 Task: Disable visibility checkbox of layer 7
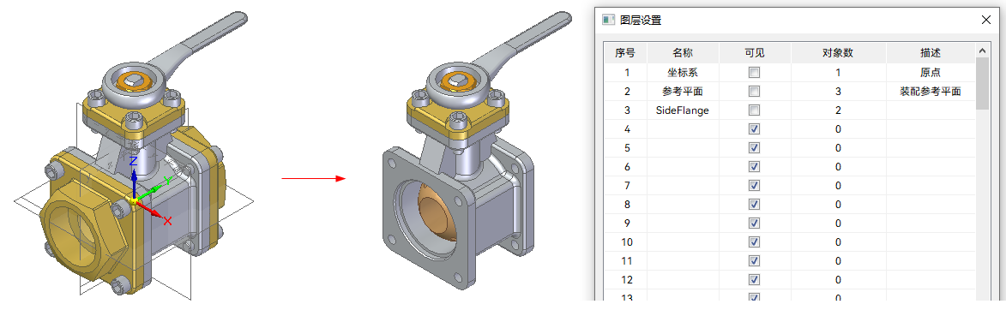(x=754, y=186)
